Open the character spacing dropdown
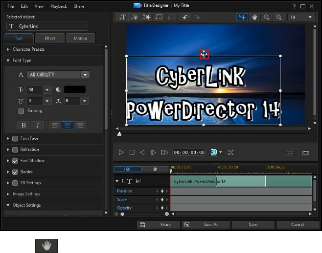 coord(84,101)
